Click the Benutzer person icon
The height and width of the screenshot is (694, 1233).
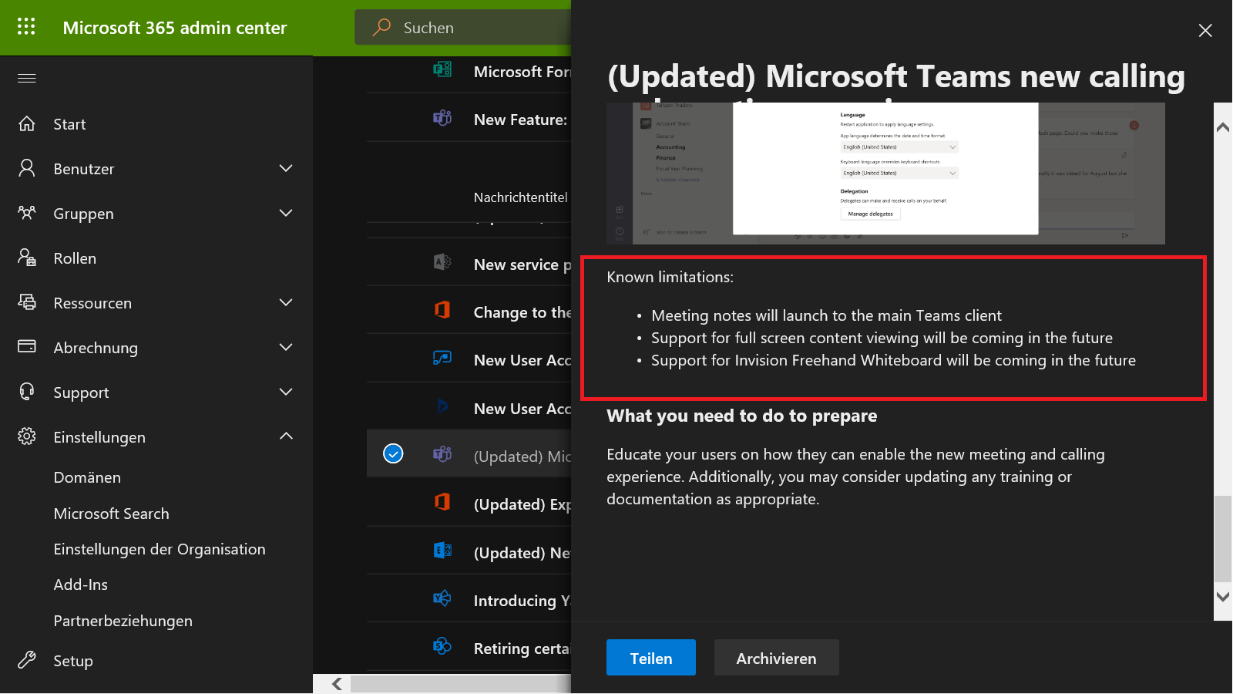(x=27, y=168)
